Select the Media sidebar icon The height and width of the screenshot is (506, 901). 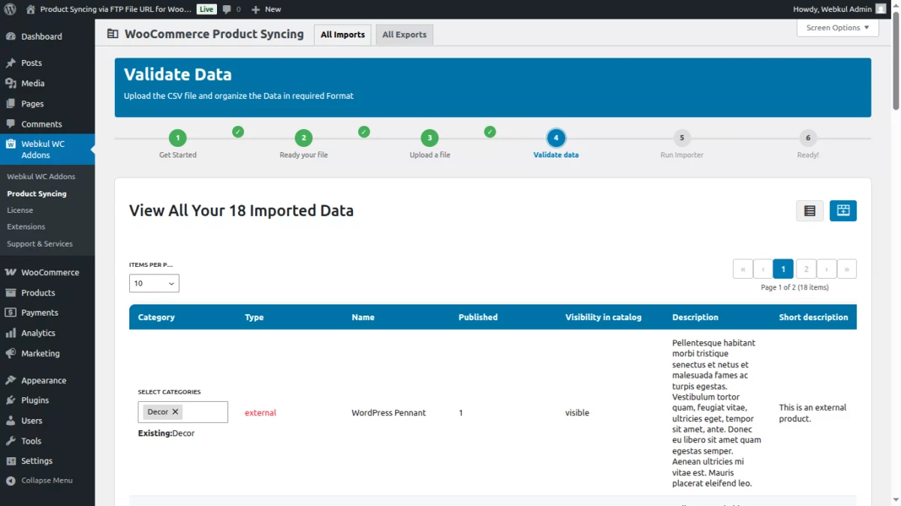click(12, 83)
